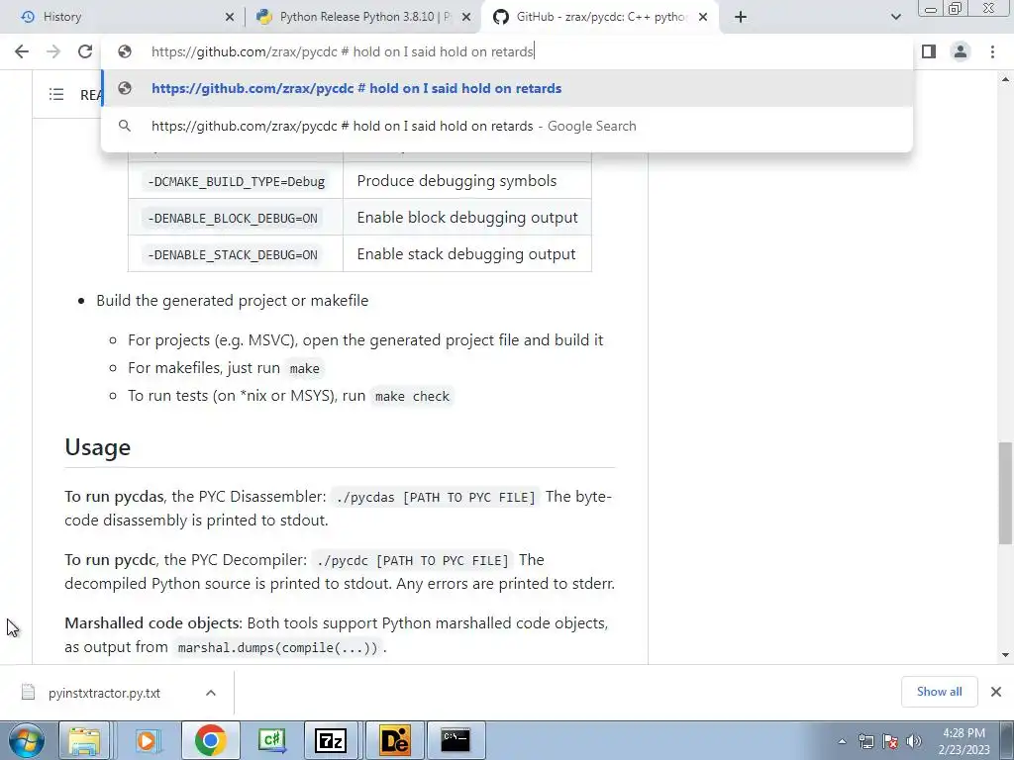1014x760 pixels.
Task: Choose the Google Search suggestion row
Action: click(x=507, y=126)
